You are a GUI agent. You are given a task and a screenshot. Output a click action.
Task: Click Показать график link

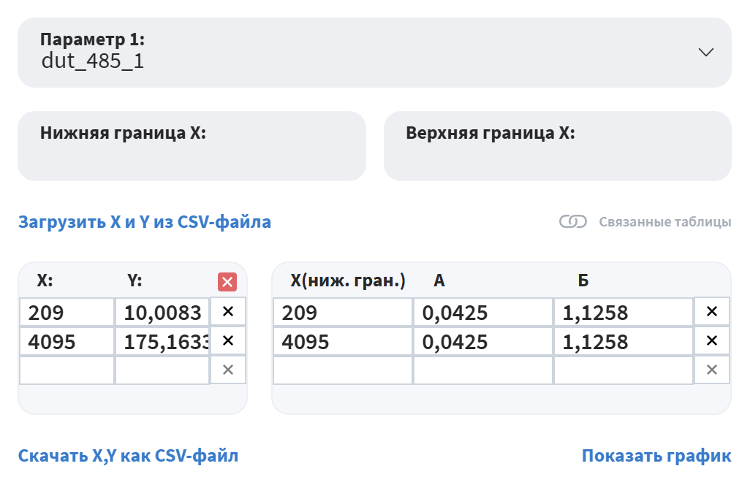click(656, 457)
